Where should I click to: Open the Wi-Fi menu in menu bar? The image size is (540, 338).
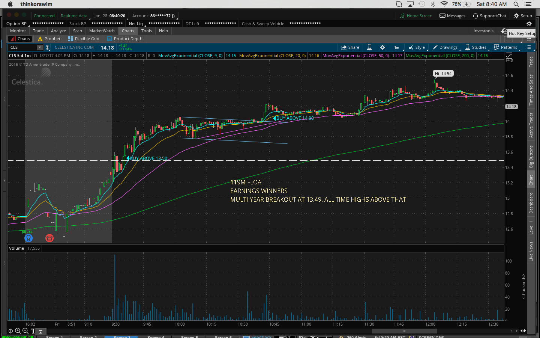pos(444,4)
